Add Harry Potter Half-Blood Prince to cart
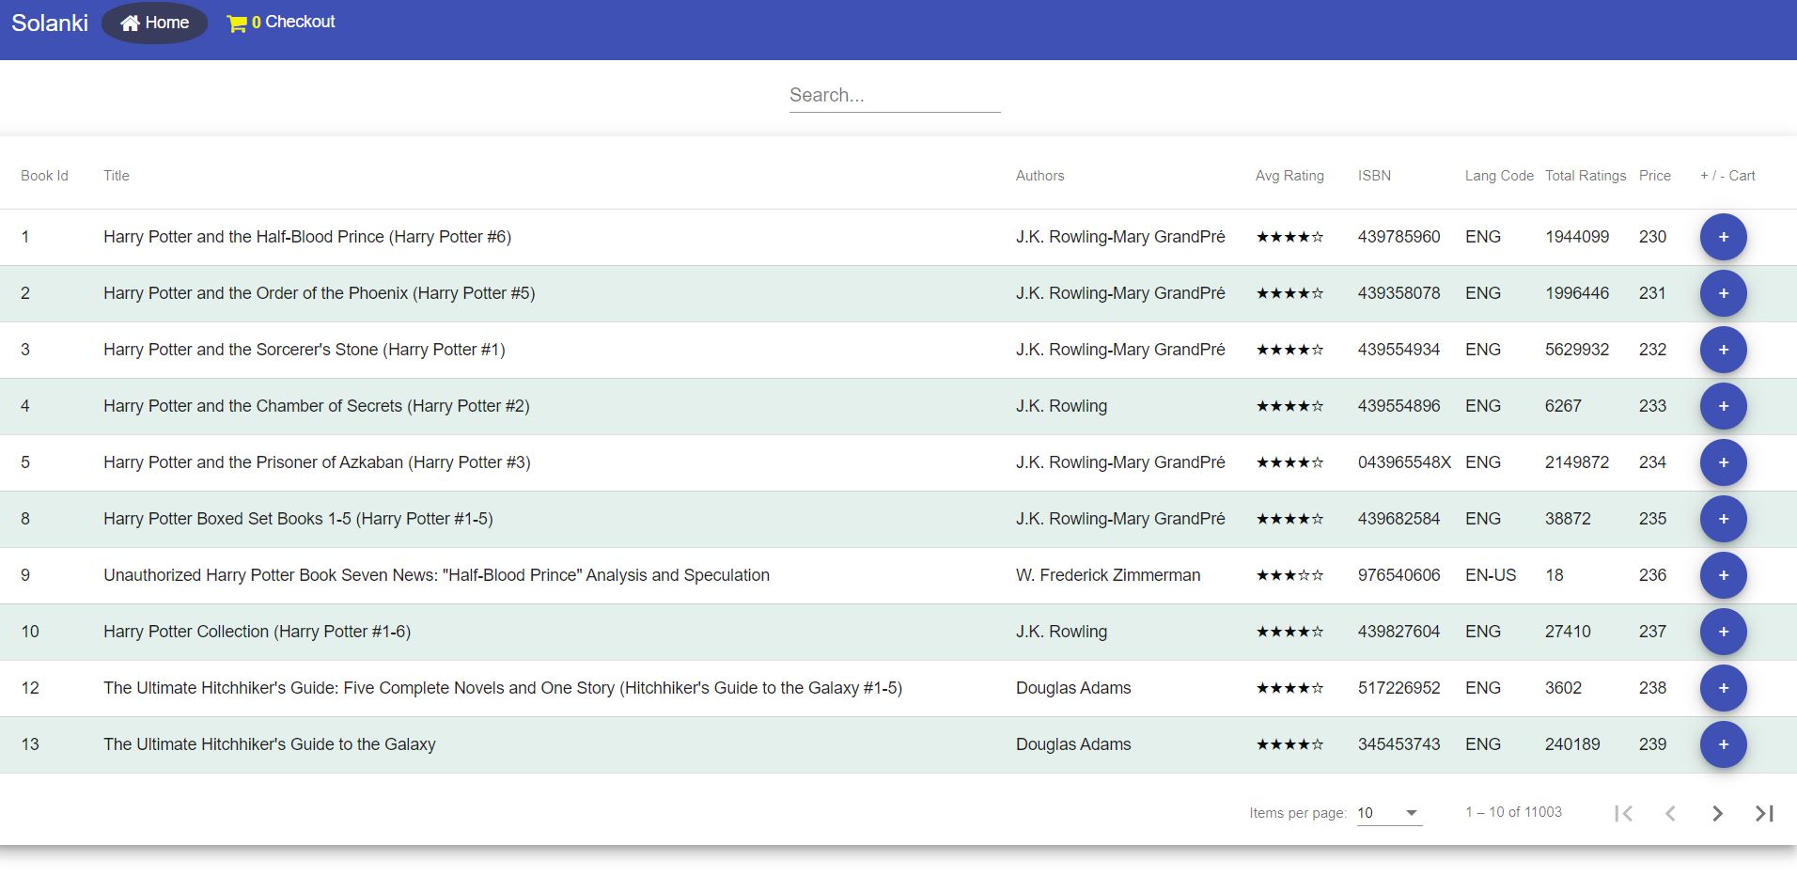 point(1723,237)
